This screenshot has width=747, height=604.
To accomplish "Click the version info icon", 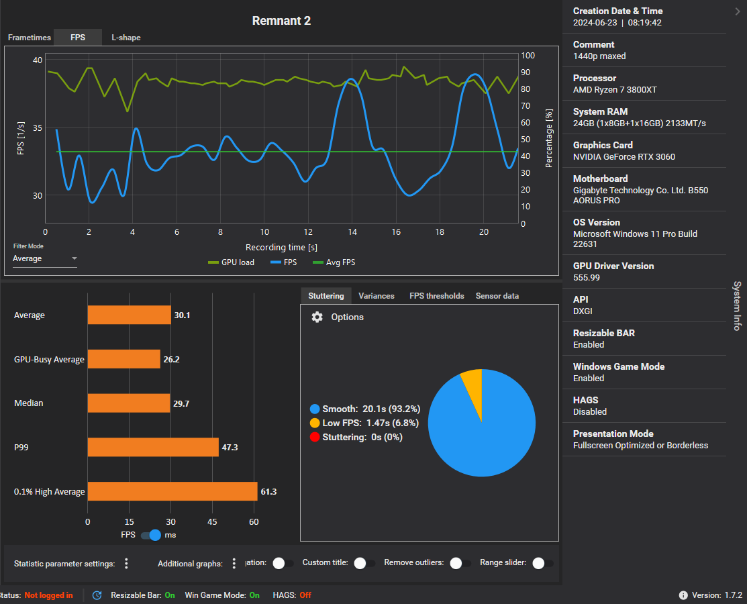I will point(683,595).
